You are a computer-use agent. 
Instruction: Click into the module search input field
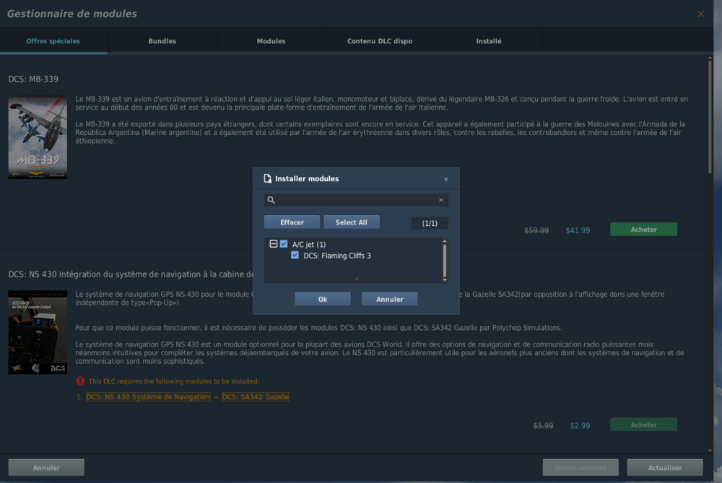pyautogui.click(x=356, y=200)
